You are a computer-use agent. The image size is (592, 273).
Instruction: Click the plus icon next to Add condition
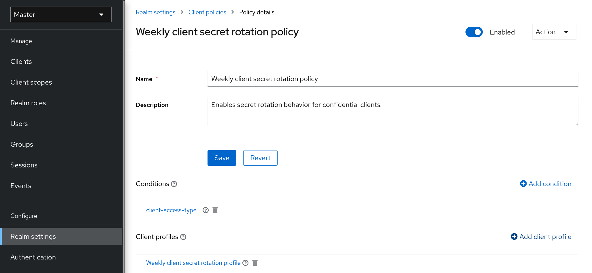click(523, 184)
